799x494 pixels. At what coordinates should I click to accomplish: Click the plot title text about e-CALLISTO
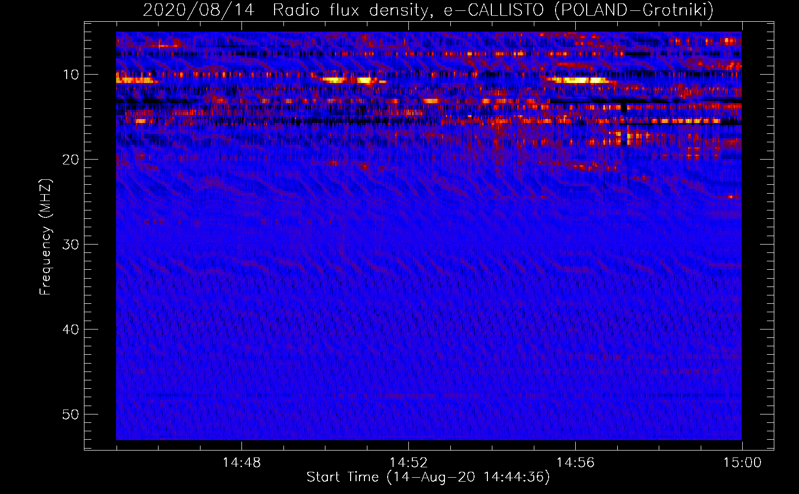(x=428, y=10)
